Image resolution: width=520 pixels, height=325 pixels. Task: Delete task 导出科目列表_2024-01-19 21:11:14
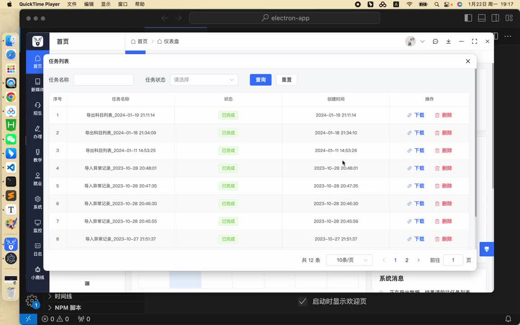tap(443, 115)
